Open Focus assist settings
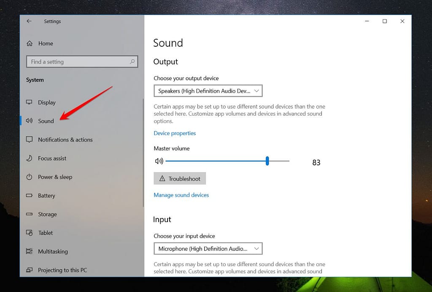The height and width of the screenshot is (292, 432). coord(52,158)
